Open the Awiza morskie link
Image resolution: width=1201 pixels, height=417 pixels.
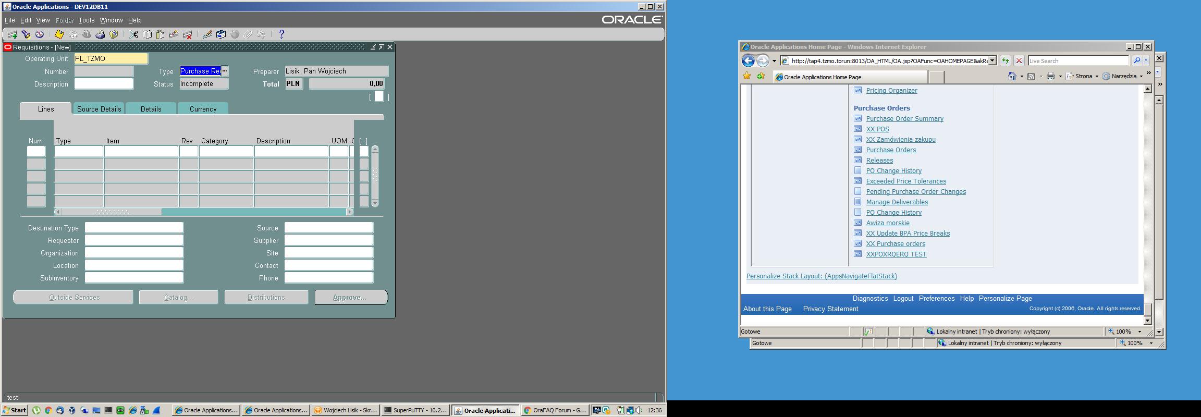pos(888,223)
